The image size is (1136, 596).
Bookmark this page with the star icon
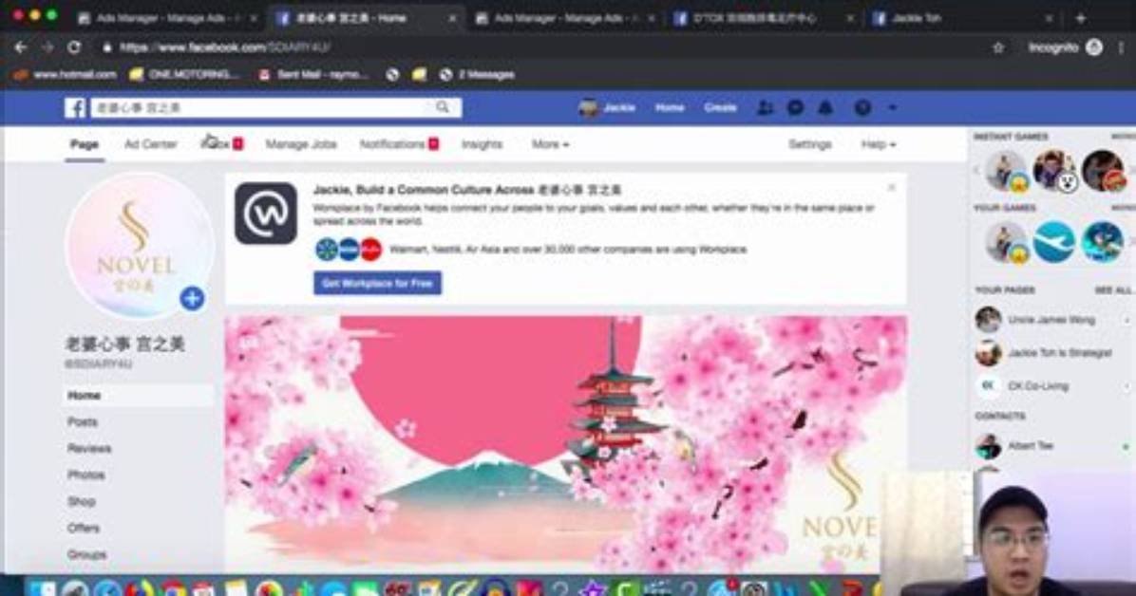point(998,47)
